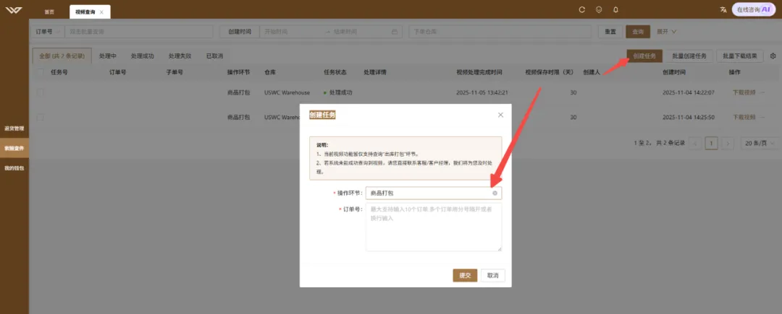The height and width of the screenshot is (314, 782).
Task: Click 下载视频 link in 14:25:50 row
Action: point(744,117)
